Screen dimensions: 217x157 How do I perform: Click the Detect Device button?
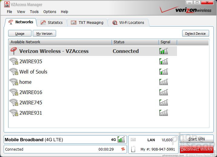point(195,33)
